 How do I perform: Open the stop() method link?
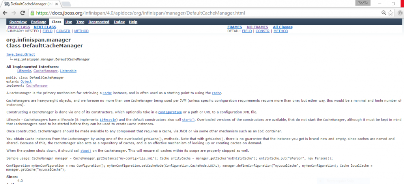[86, 151]
